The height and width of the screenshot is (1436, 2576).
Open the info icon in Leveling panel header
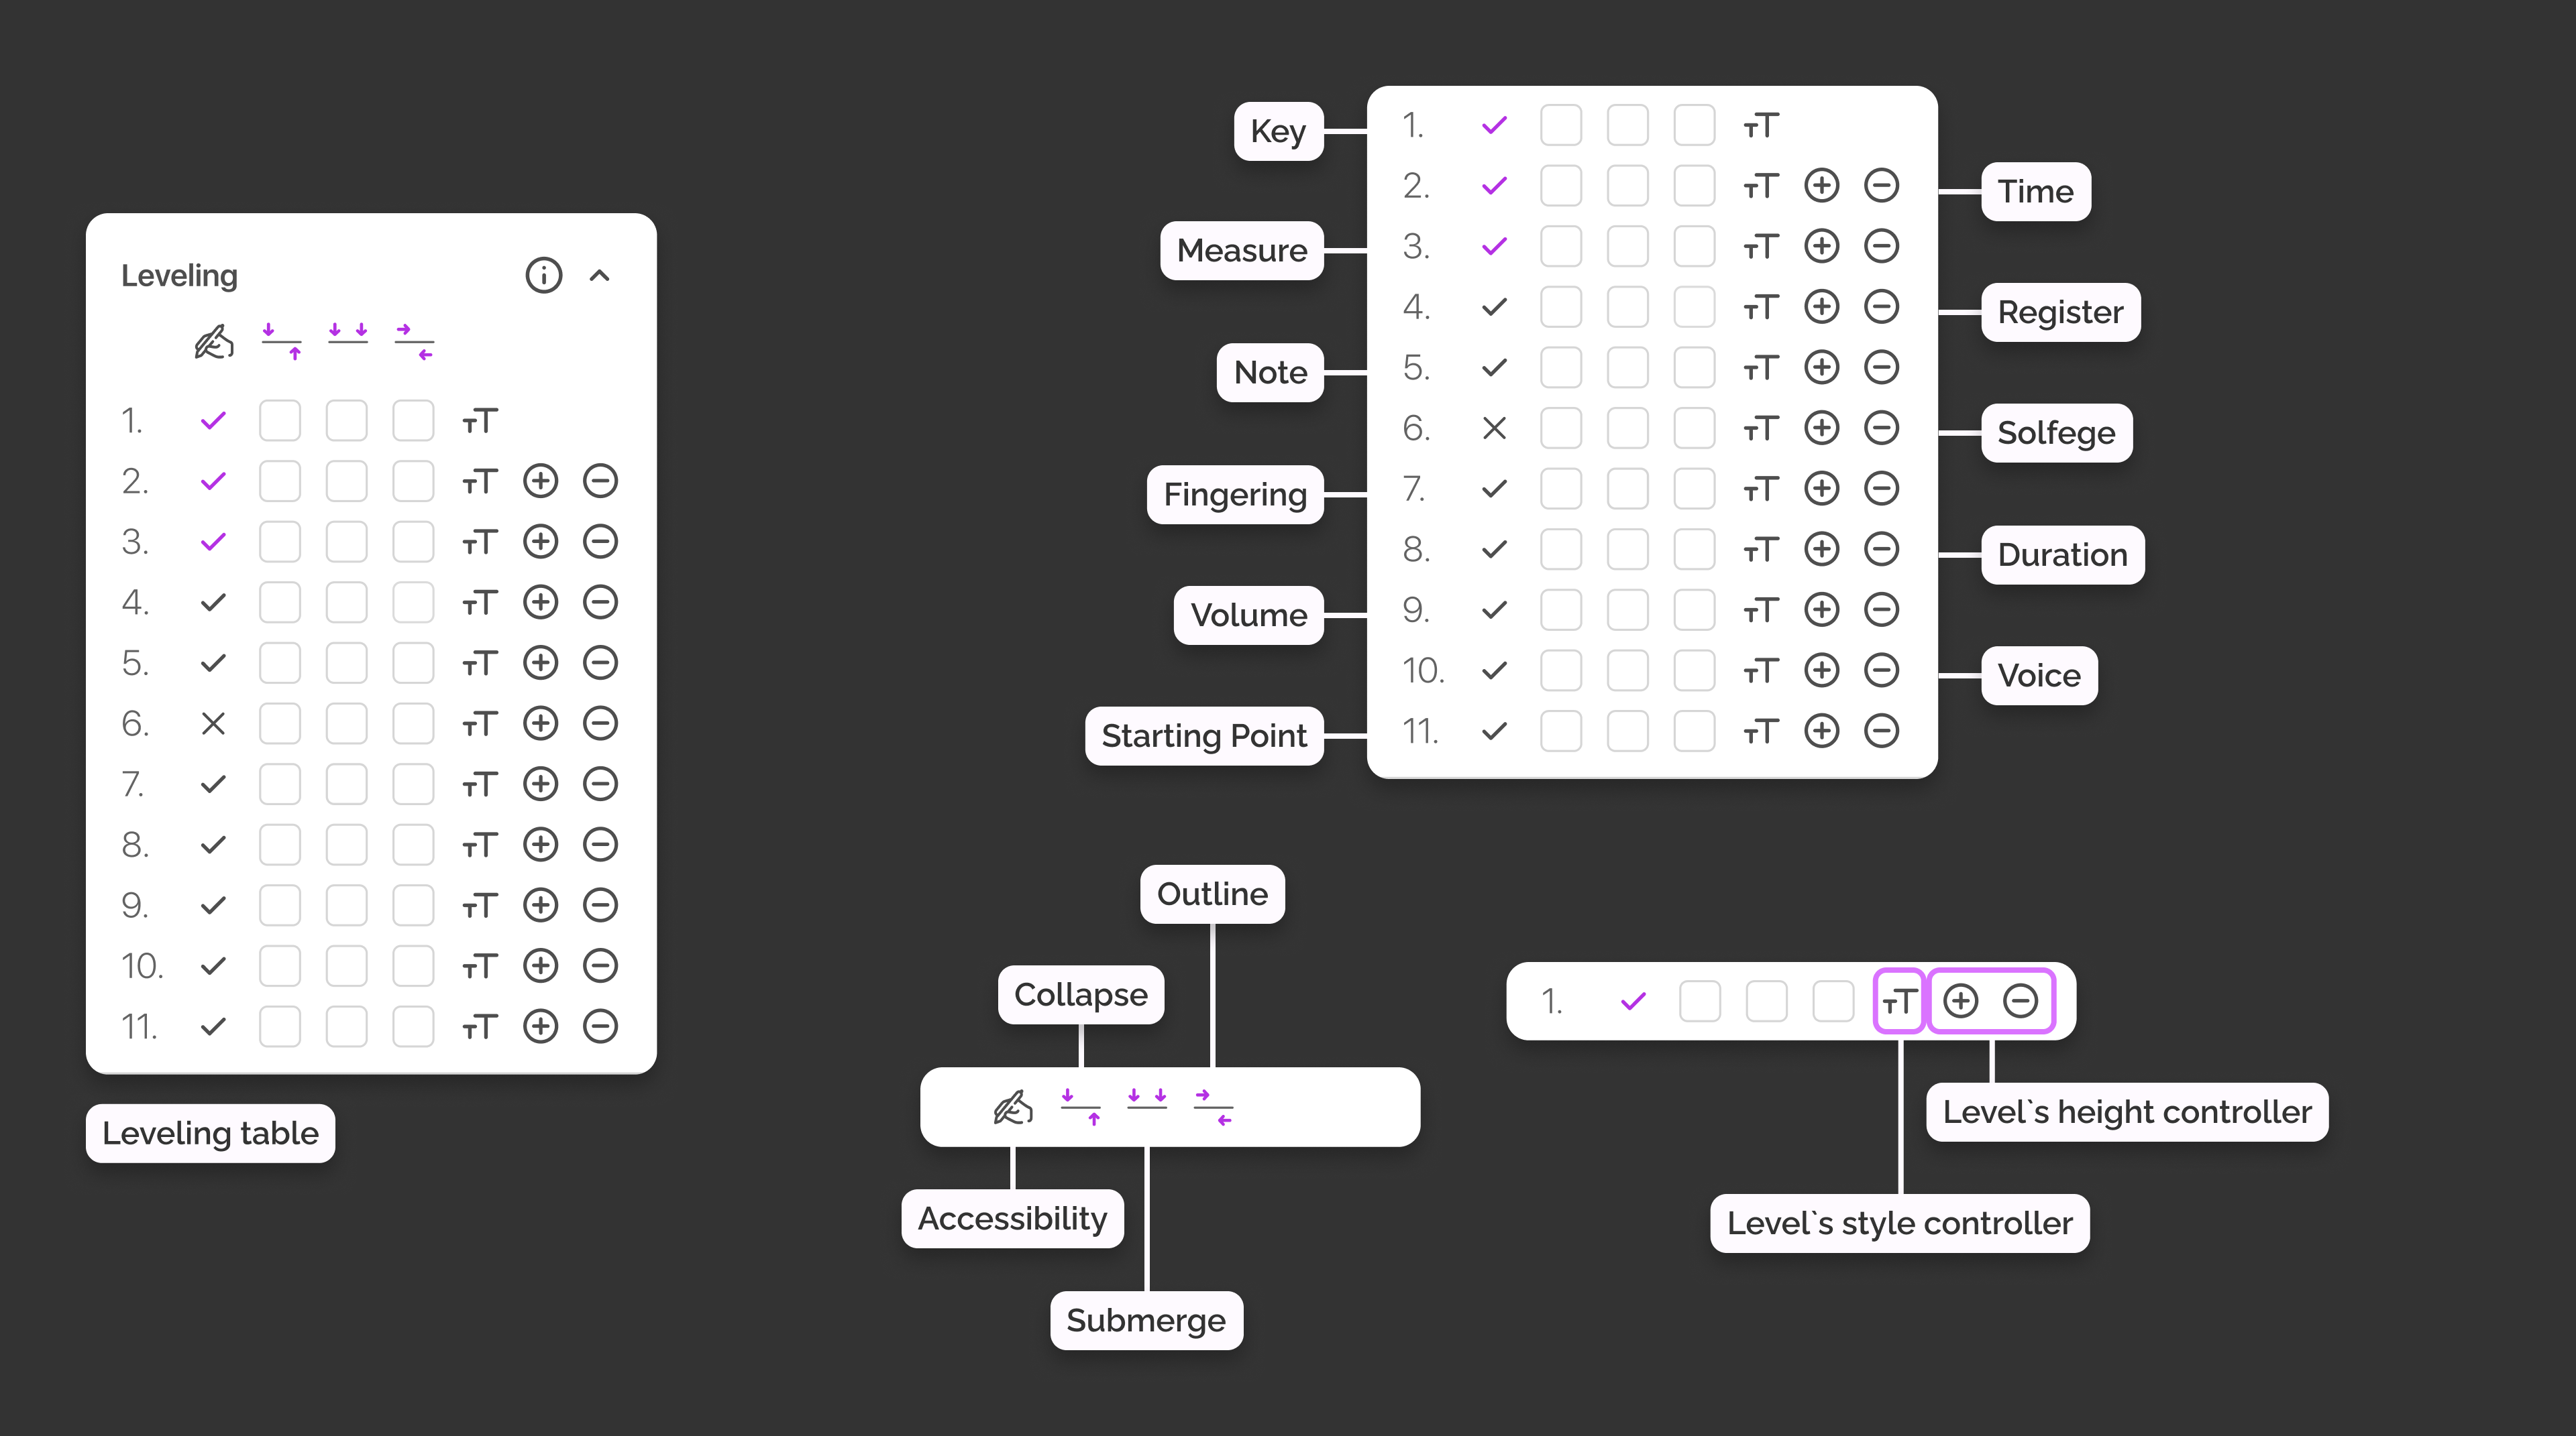pos(544,275)
